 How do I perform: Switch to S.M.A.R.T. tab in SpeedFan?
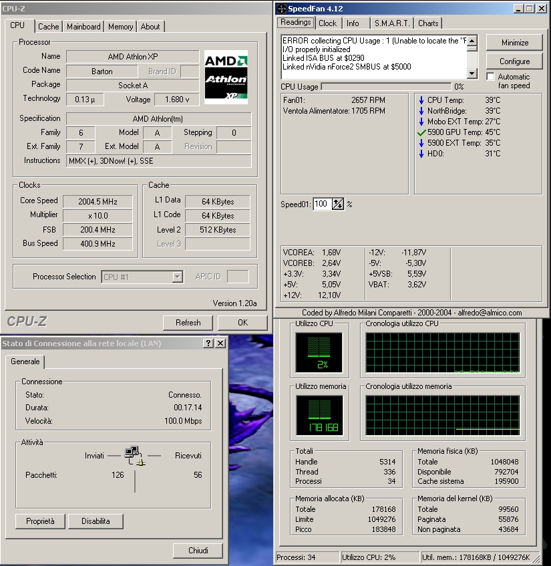pyautogui.click(x=392, y=23)
